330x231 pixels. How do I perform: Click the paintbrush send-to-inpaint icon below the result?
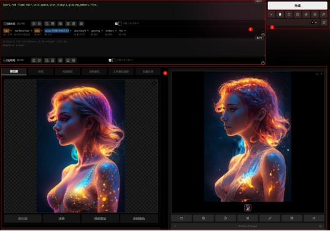(x=270, y=218)
